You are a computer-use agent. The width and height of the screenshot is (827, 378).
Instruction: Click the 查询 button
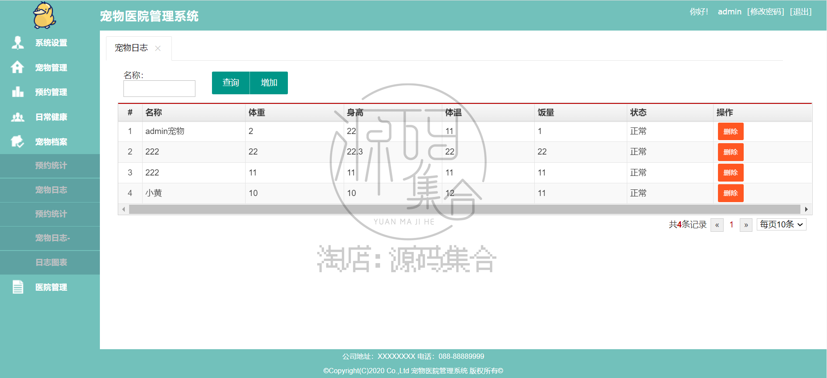point(231,83)
